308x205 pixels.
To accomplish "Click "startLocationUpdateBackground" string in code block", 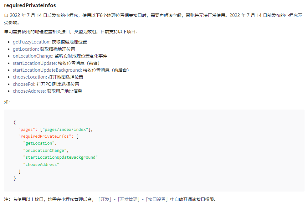I will click(60, 157).
